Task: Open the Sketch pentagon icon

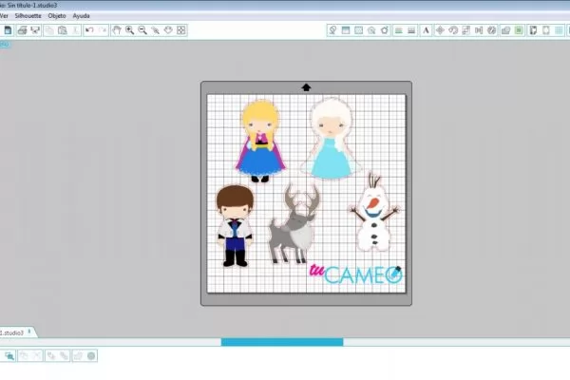Action: coord(385,30)
